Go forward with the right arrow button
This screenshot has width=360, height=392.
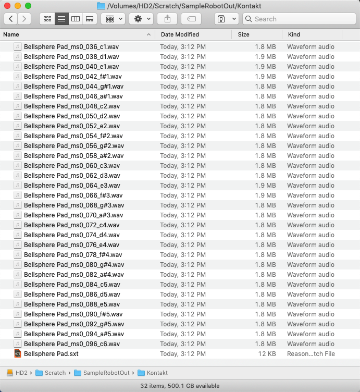[x=24, y=19]
